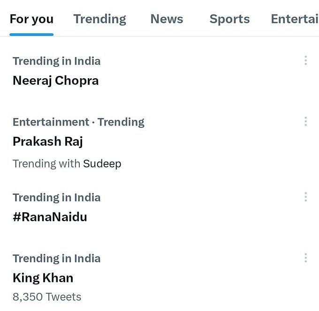Viewport: 319px width, 311px height.
Task: Click Trending in India label above #RanaNaidu
Action: (57, 198)
